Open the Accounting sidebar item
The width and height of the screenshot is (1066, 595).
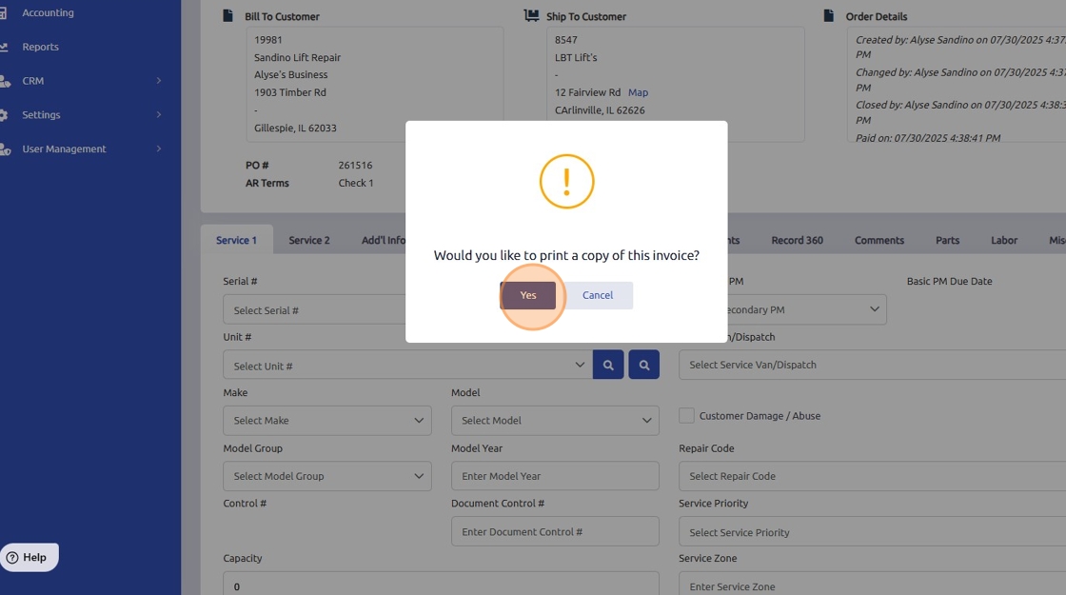[48, 13]
